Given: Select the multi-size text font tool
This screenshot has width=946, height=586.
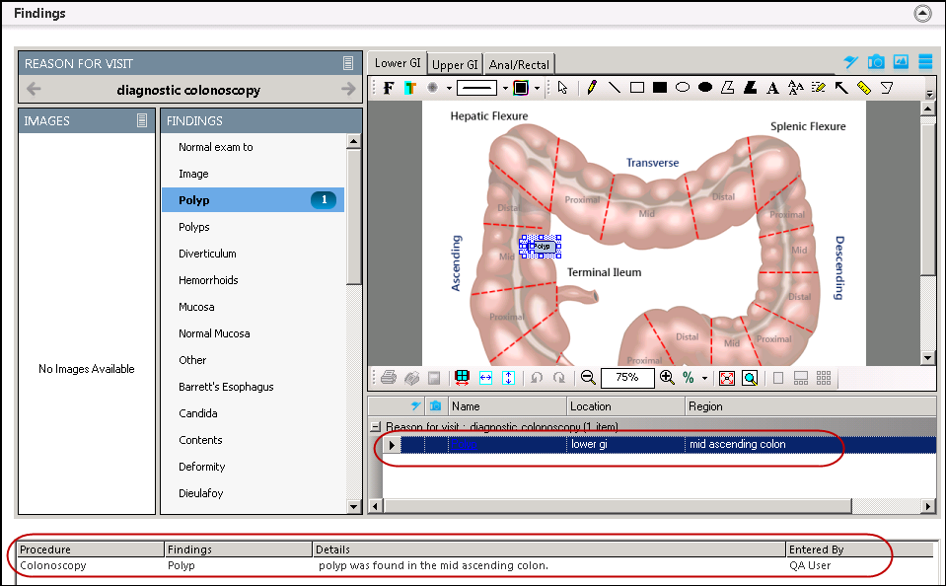Looking at the screenshot, I should (x=795, y=88).
